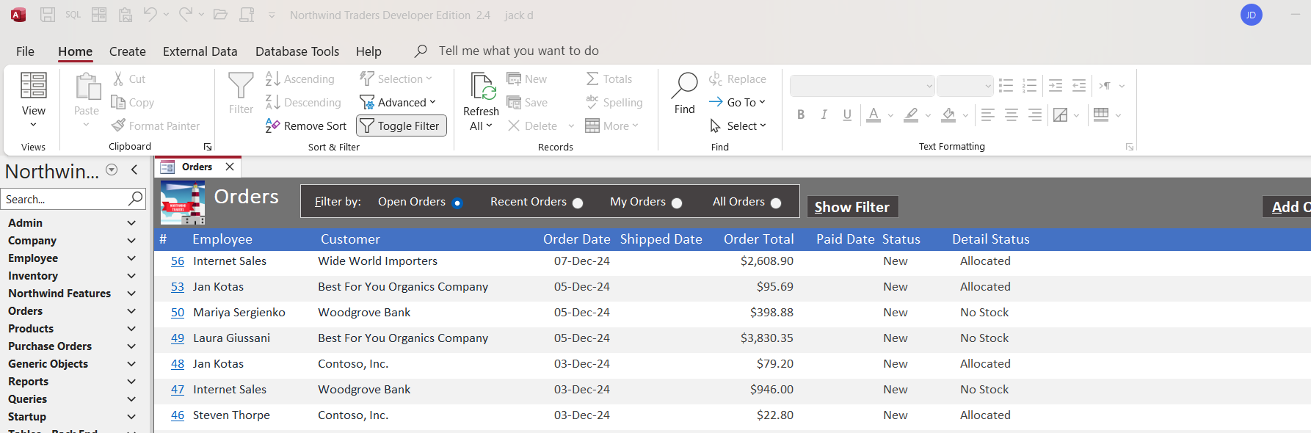Click Refresh All icon in Records
The image size is (1311, 433).
[482, 87]
